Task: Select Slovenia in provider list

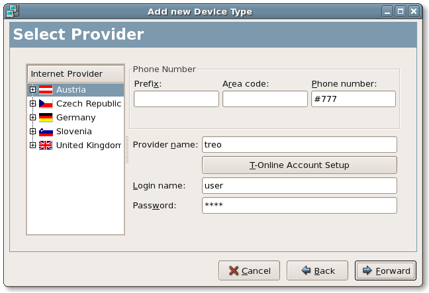Action: pyautogui.click(x=74, y=132)
